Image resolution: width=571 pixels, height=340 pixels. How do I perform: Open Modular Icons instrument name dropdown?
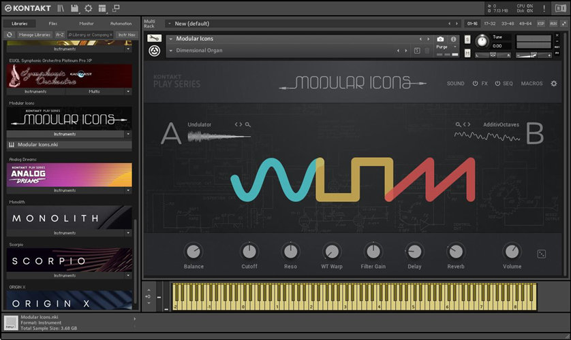171,39
